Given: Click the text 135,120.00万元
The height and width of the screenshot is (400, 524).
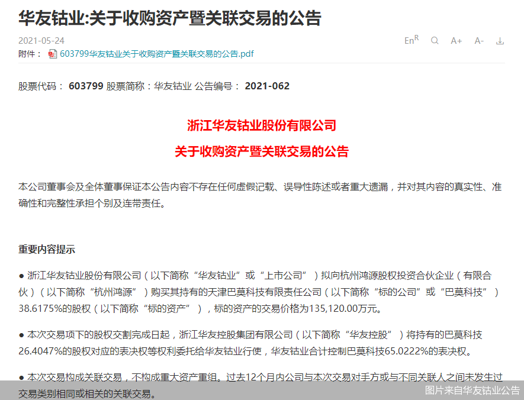Looking at the screenshot, I should tap(343, 308).
